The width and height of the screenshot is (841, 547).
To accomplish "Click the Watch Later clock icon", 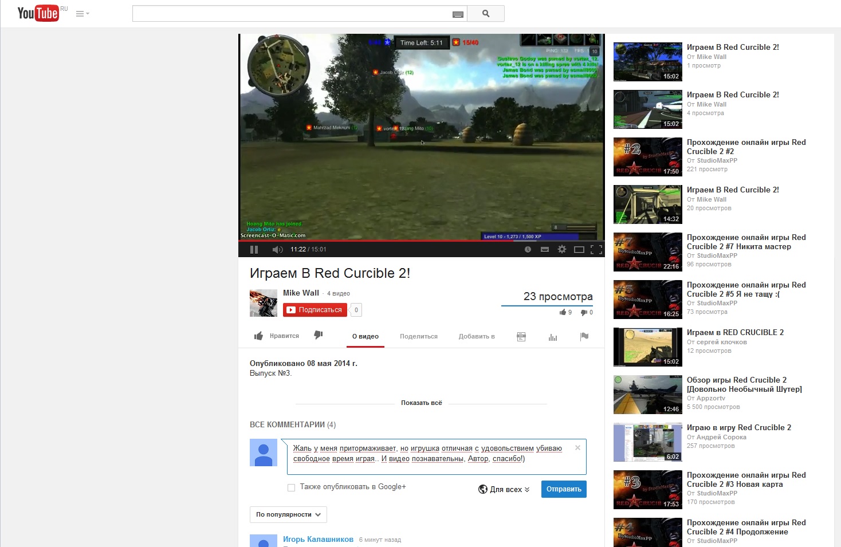I will (528, 249).
